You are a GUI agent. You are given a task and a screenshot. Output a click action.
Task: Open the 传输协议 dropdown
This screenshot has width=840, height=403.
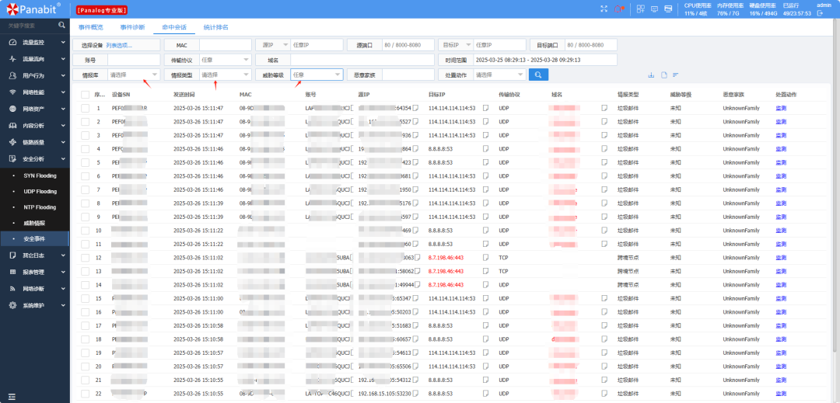225,60
